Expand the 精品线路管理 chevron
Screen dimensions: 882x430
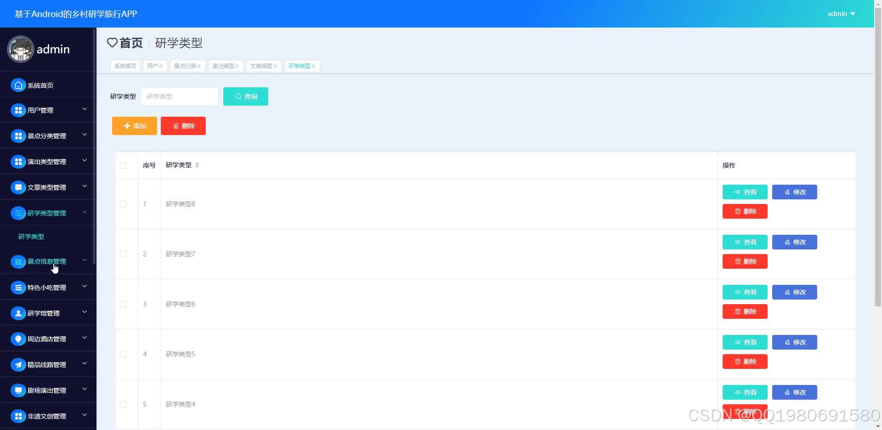[x=85, y=363]
